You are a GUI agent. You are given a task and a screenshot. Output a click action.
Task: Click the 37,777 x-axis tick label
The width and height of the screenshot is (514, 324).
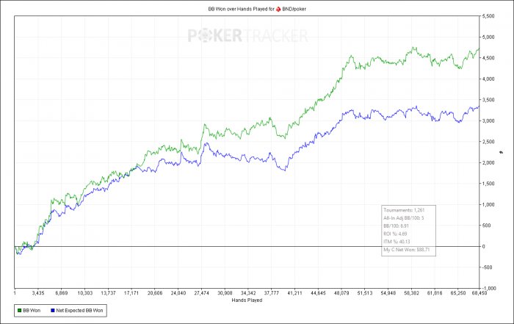coord(272,293)
